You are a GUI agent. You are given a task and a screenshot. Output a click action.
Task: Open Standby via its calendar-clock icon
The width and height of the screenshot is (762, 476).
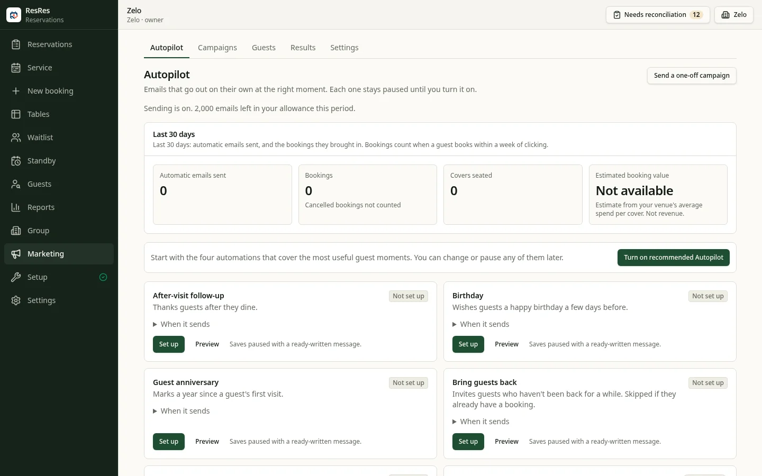[x=16, y=161]
